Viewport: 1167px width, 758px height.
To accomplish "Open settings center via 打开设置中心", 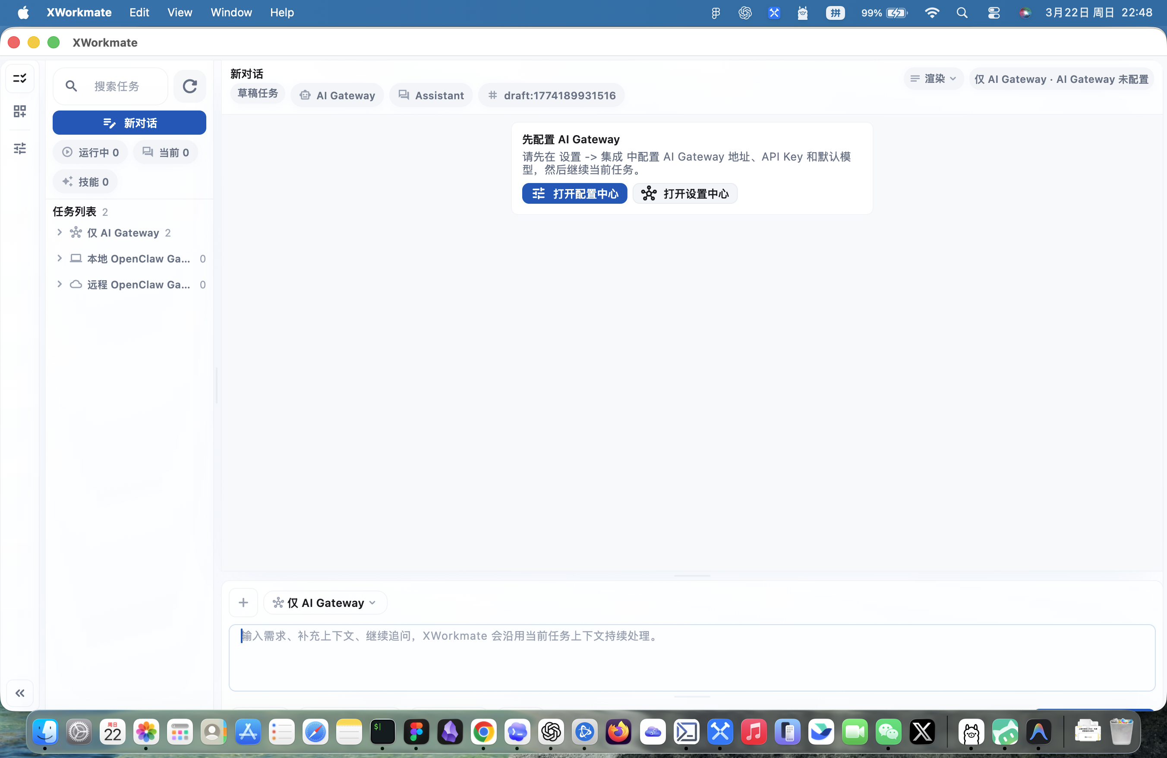I will point(685,194).
